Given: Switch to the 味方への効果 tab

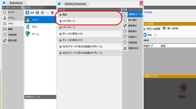Looking at the screenshot, I should pyautogui.click(x=153, y=28).
